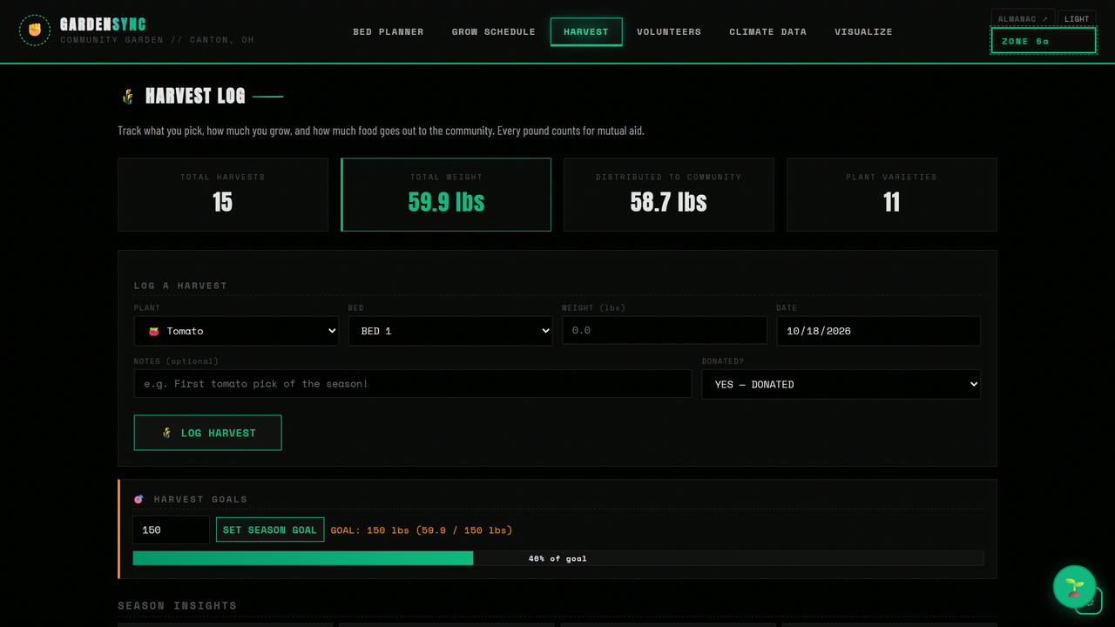Click the 40% of goal progress bar

click(558, 558)
